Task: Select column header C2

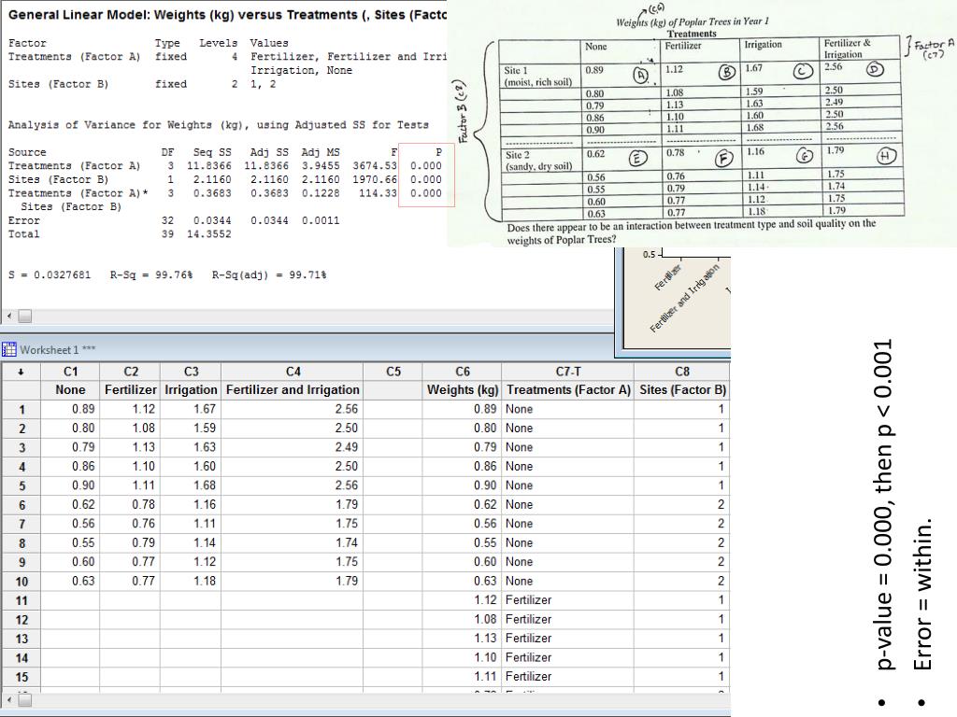Action: point(131,372)
